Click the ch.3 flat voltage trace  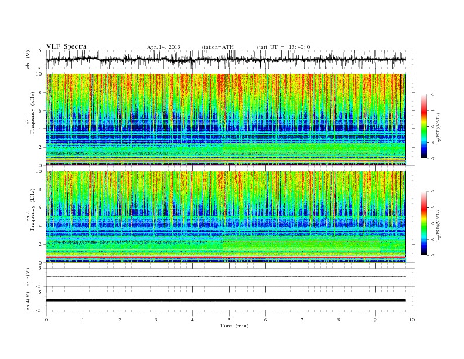pos(226,277)
